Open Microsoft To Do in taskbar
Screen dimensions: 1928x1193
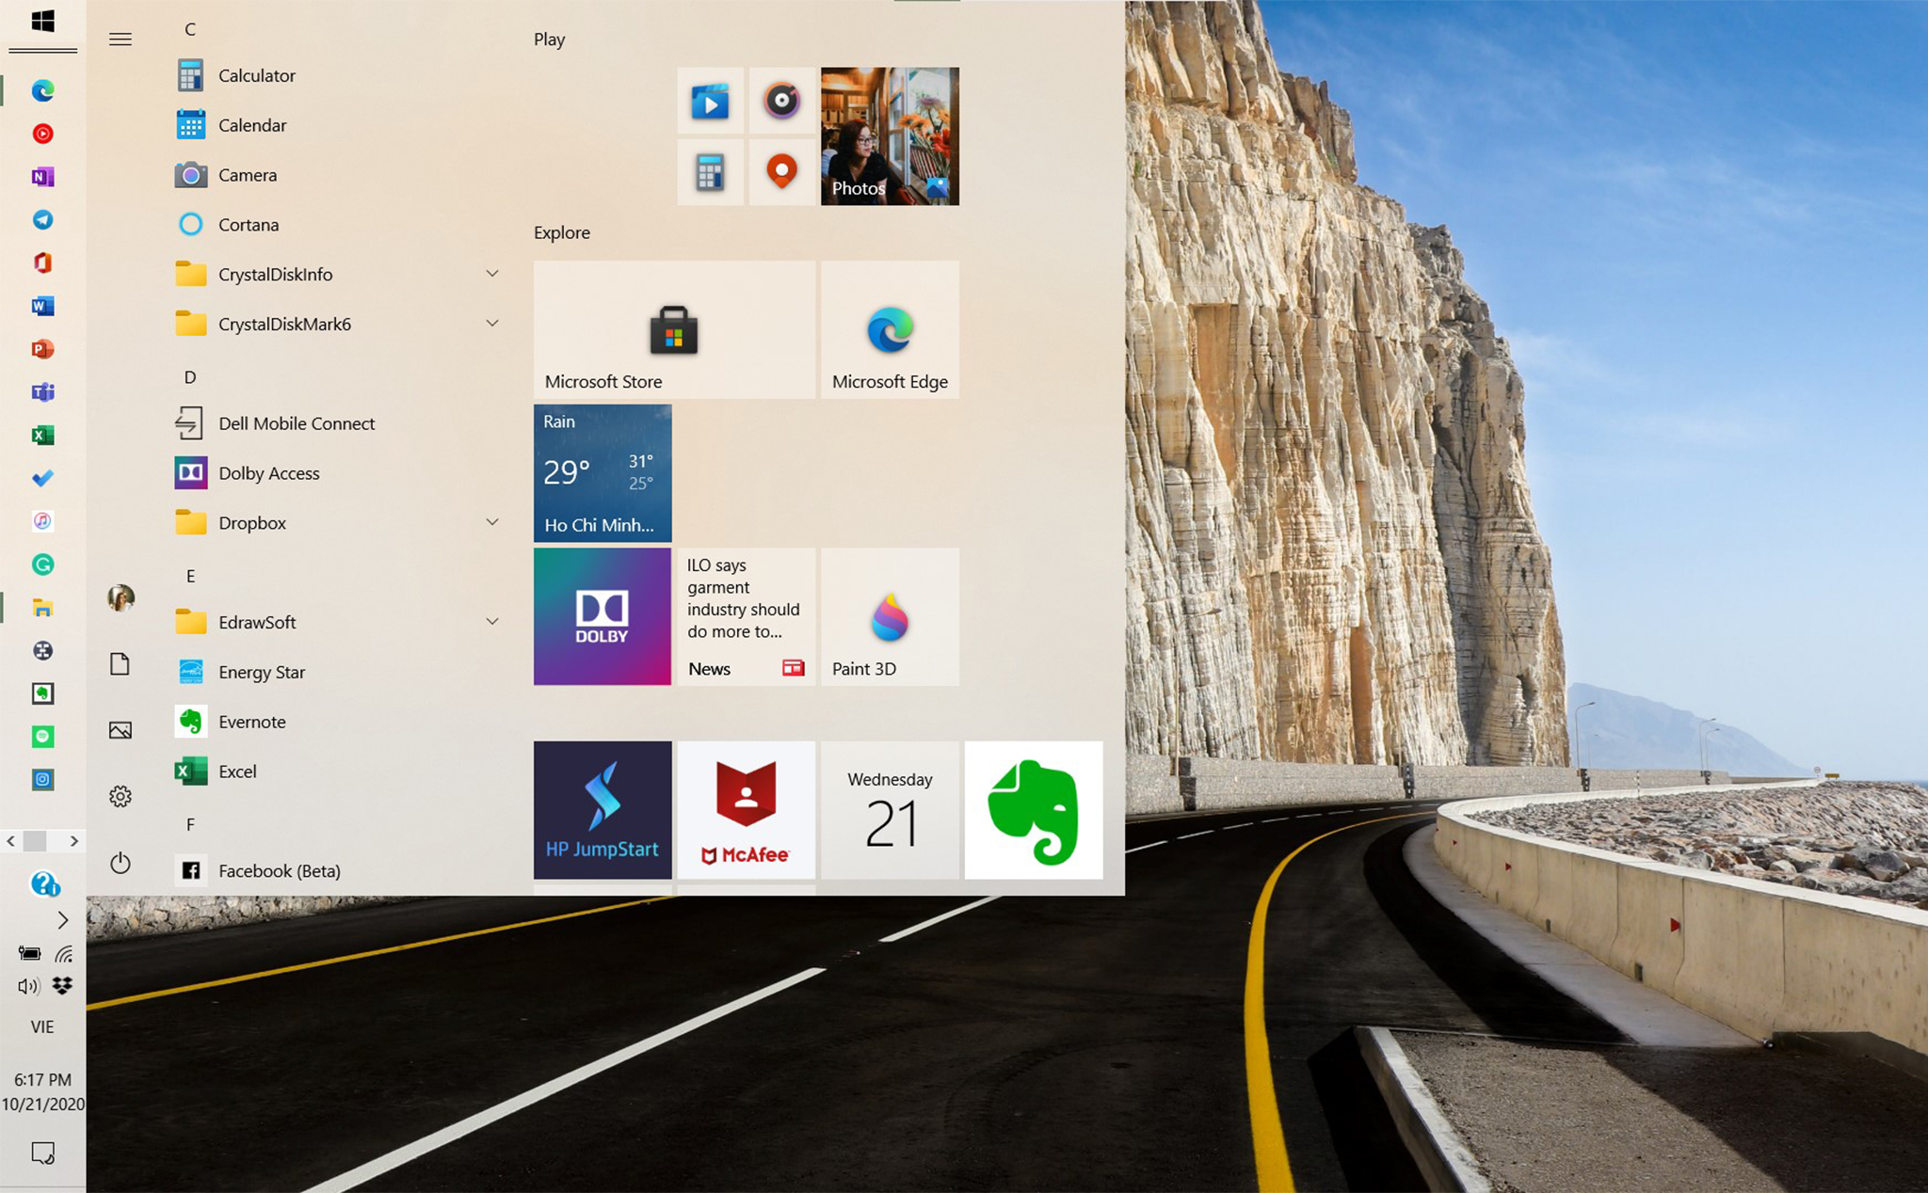[x=42, y=478]
